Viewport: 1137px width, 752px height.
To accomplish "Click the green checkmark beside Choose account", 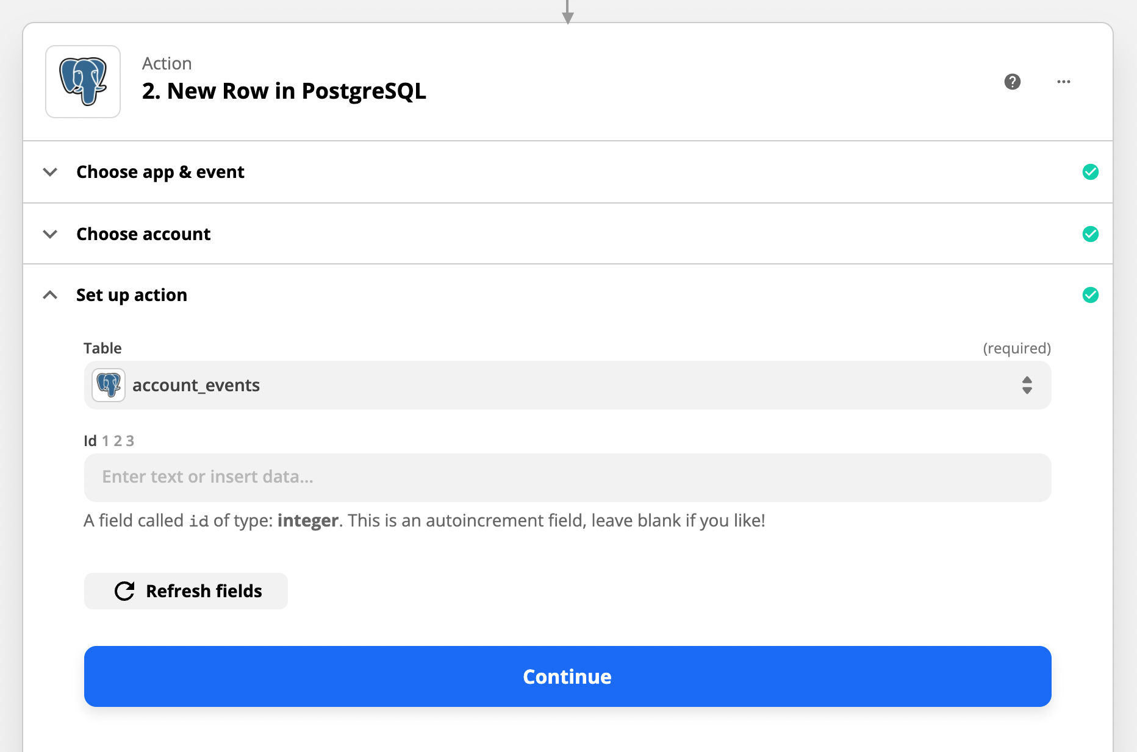I will (1091, 234).
